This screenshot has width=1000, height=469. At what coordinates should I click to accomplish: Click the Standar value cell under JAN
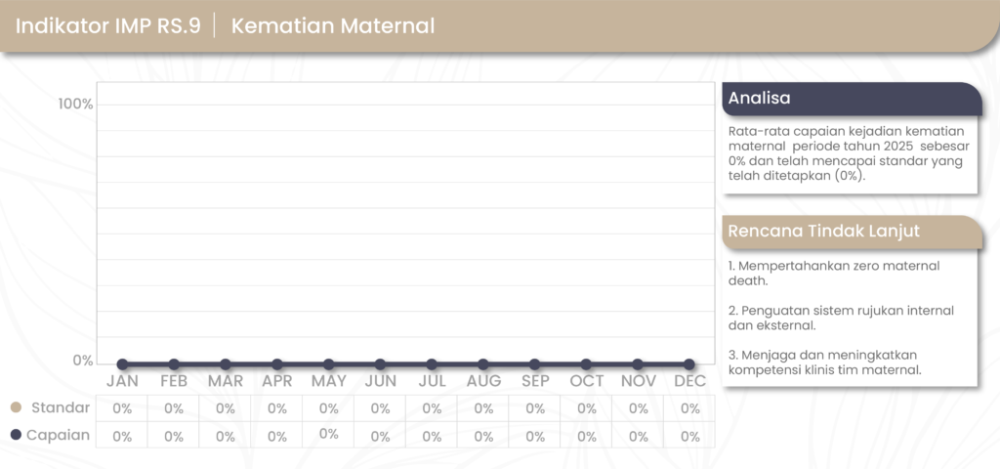click(x=122, y=408)
